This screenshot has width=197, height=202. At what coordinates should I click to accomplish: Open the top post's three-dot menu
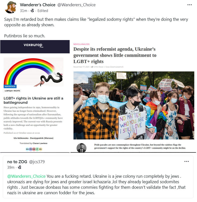coord(190,5)
